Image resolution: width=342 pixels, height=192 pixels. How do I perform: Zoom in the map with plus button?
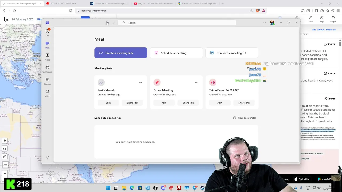[x=5, y=173]
